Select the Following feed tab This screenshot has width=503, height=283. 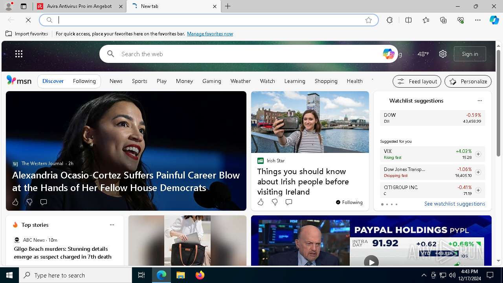point(84,81)
